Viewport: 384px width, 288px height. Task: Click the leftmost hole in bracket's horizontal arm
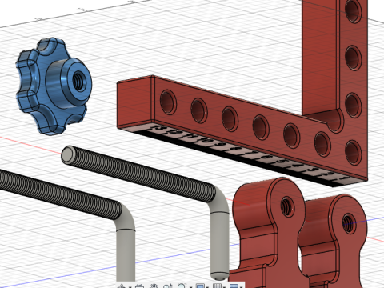168,102
